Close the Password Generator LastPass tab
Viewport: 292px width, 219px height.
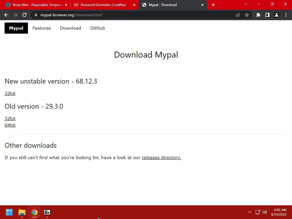[x=134, y=5]
